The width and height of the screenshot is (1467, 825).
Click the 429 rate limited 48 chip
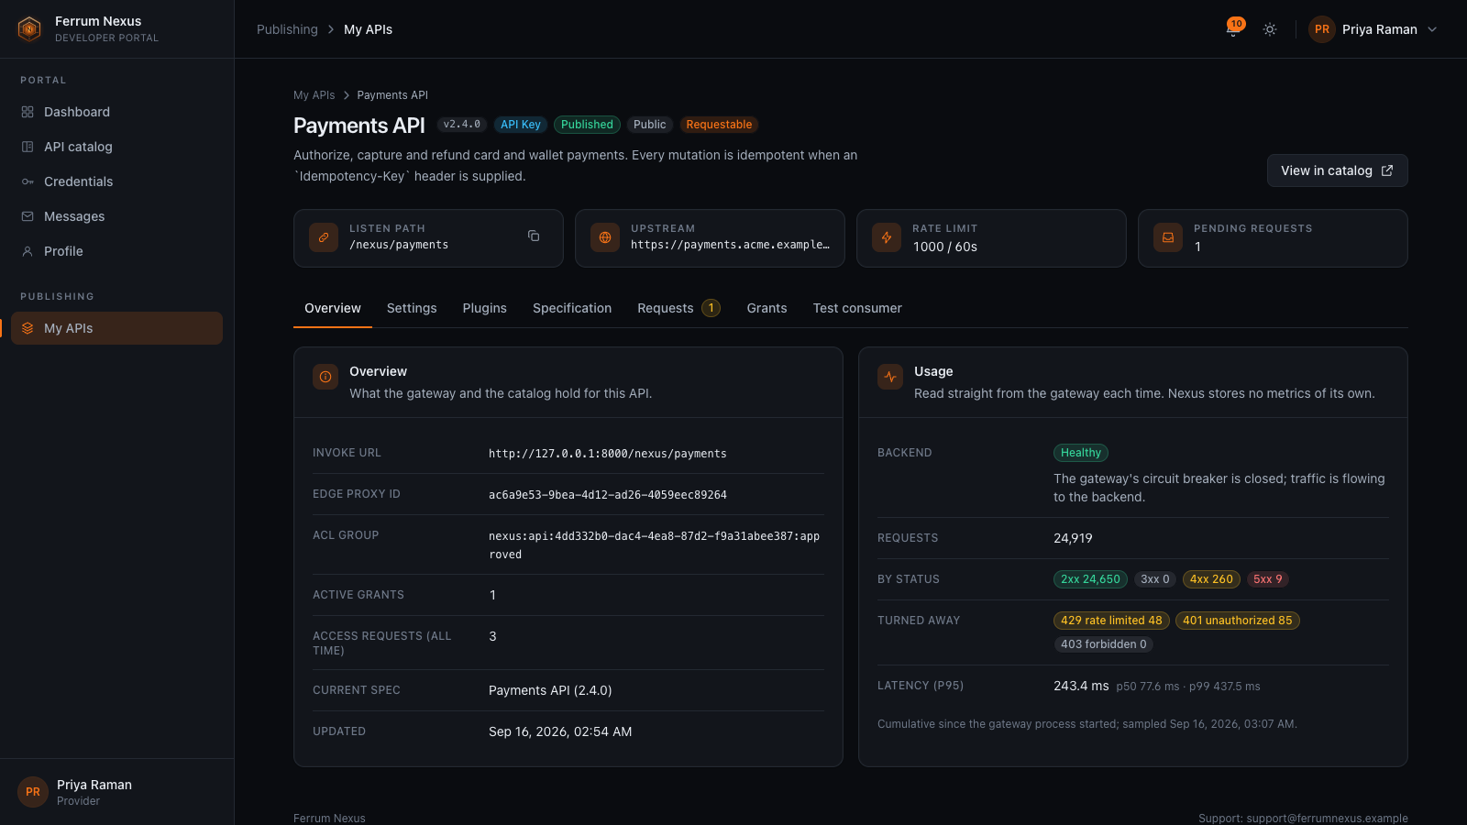coord(1111,621)
